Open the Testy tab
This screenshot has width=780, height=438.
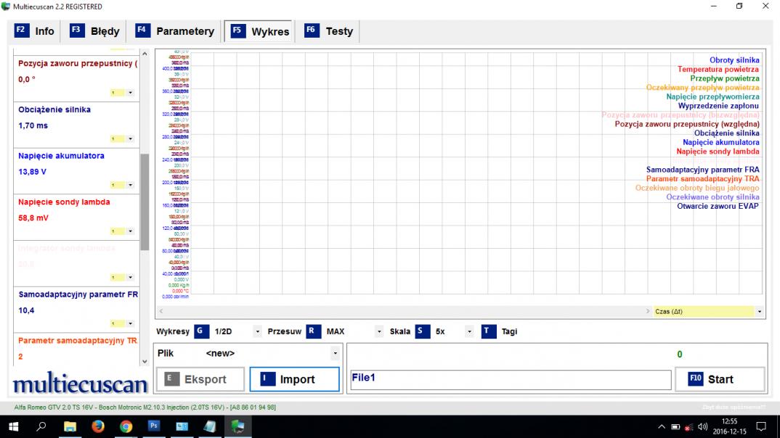tap(328, 30)
